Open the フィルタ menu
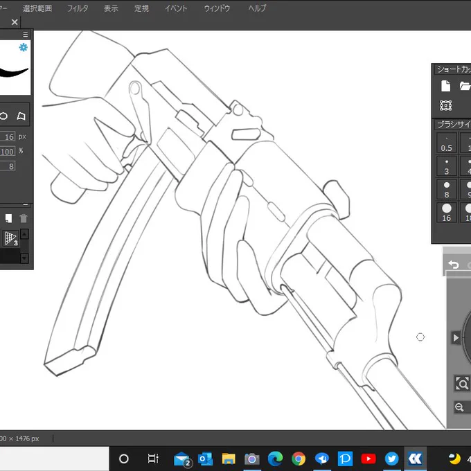The image size is (471, 471). click(78, 8)
